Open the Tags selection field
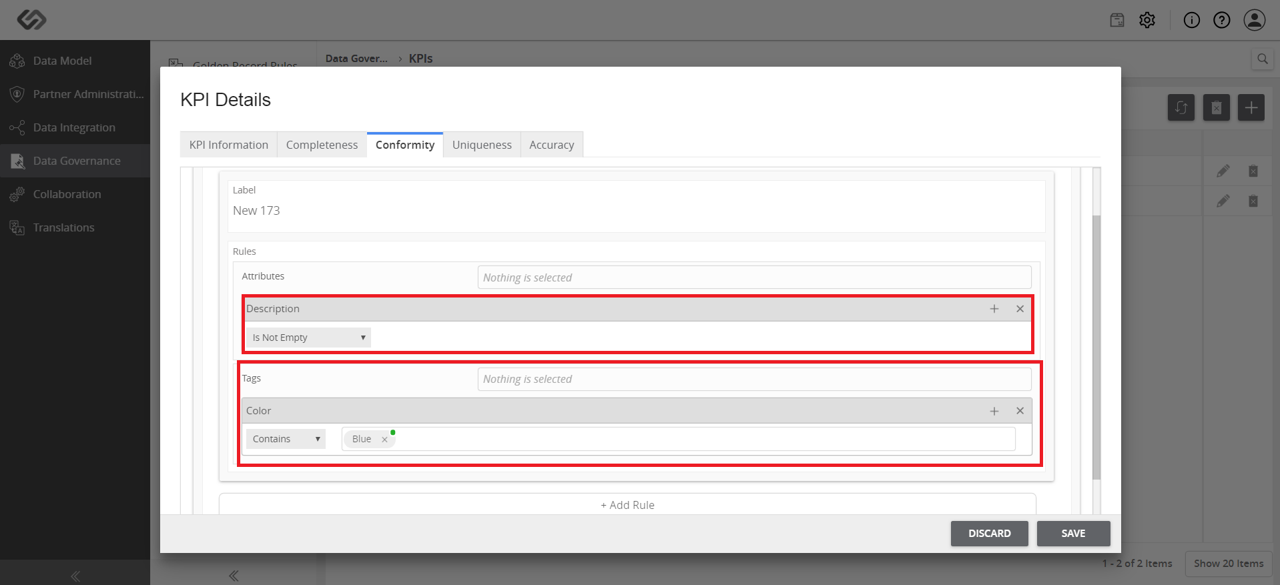 (x=754, y=379)
